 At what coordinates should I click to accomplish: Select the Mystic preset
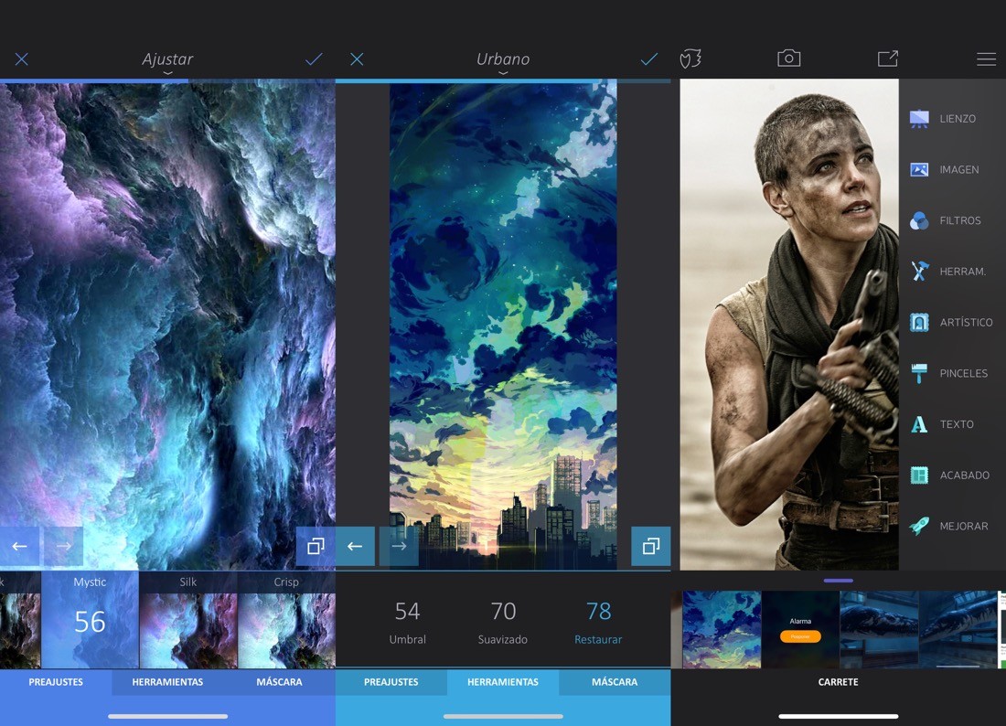pyautogui.click(x=90, y=620)
